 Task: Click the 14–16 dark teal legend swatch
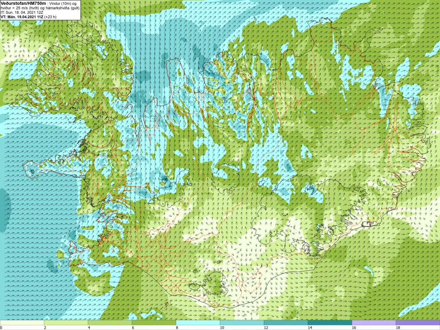(x=330, y=323)
